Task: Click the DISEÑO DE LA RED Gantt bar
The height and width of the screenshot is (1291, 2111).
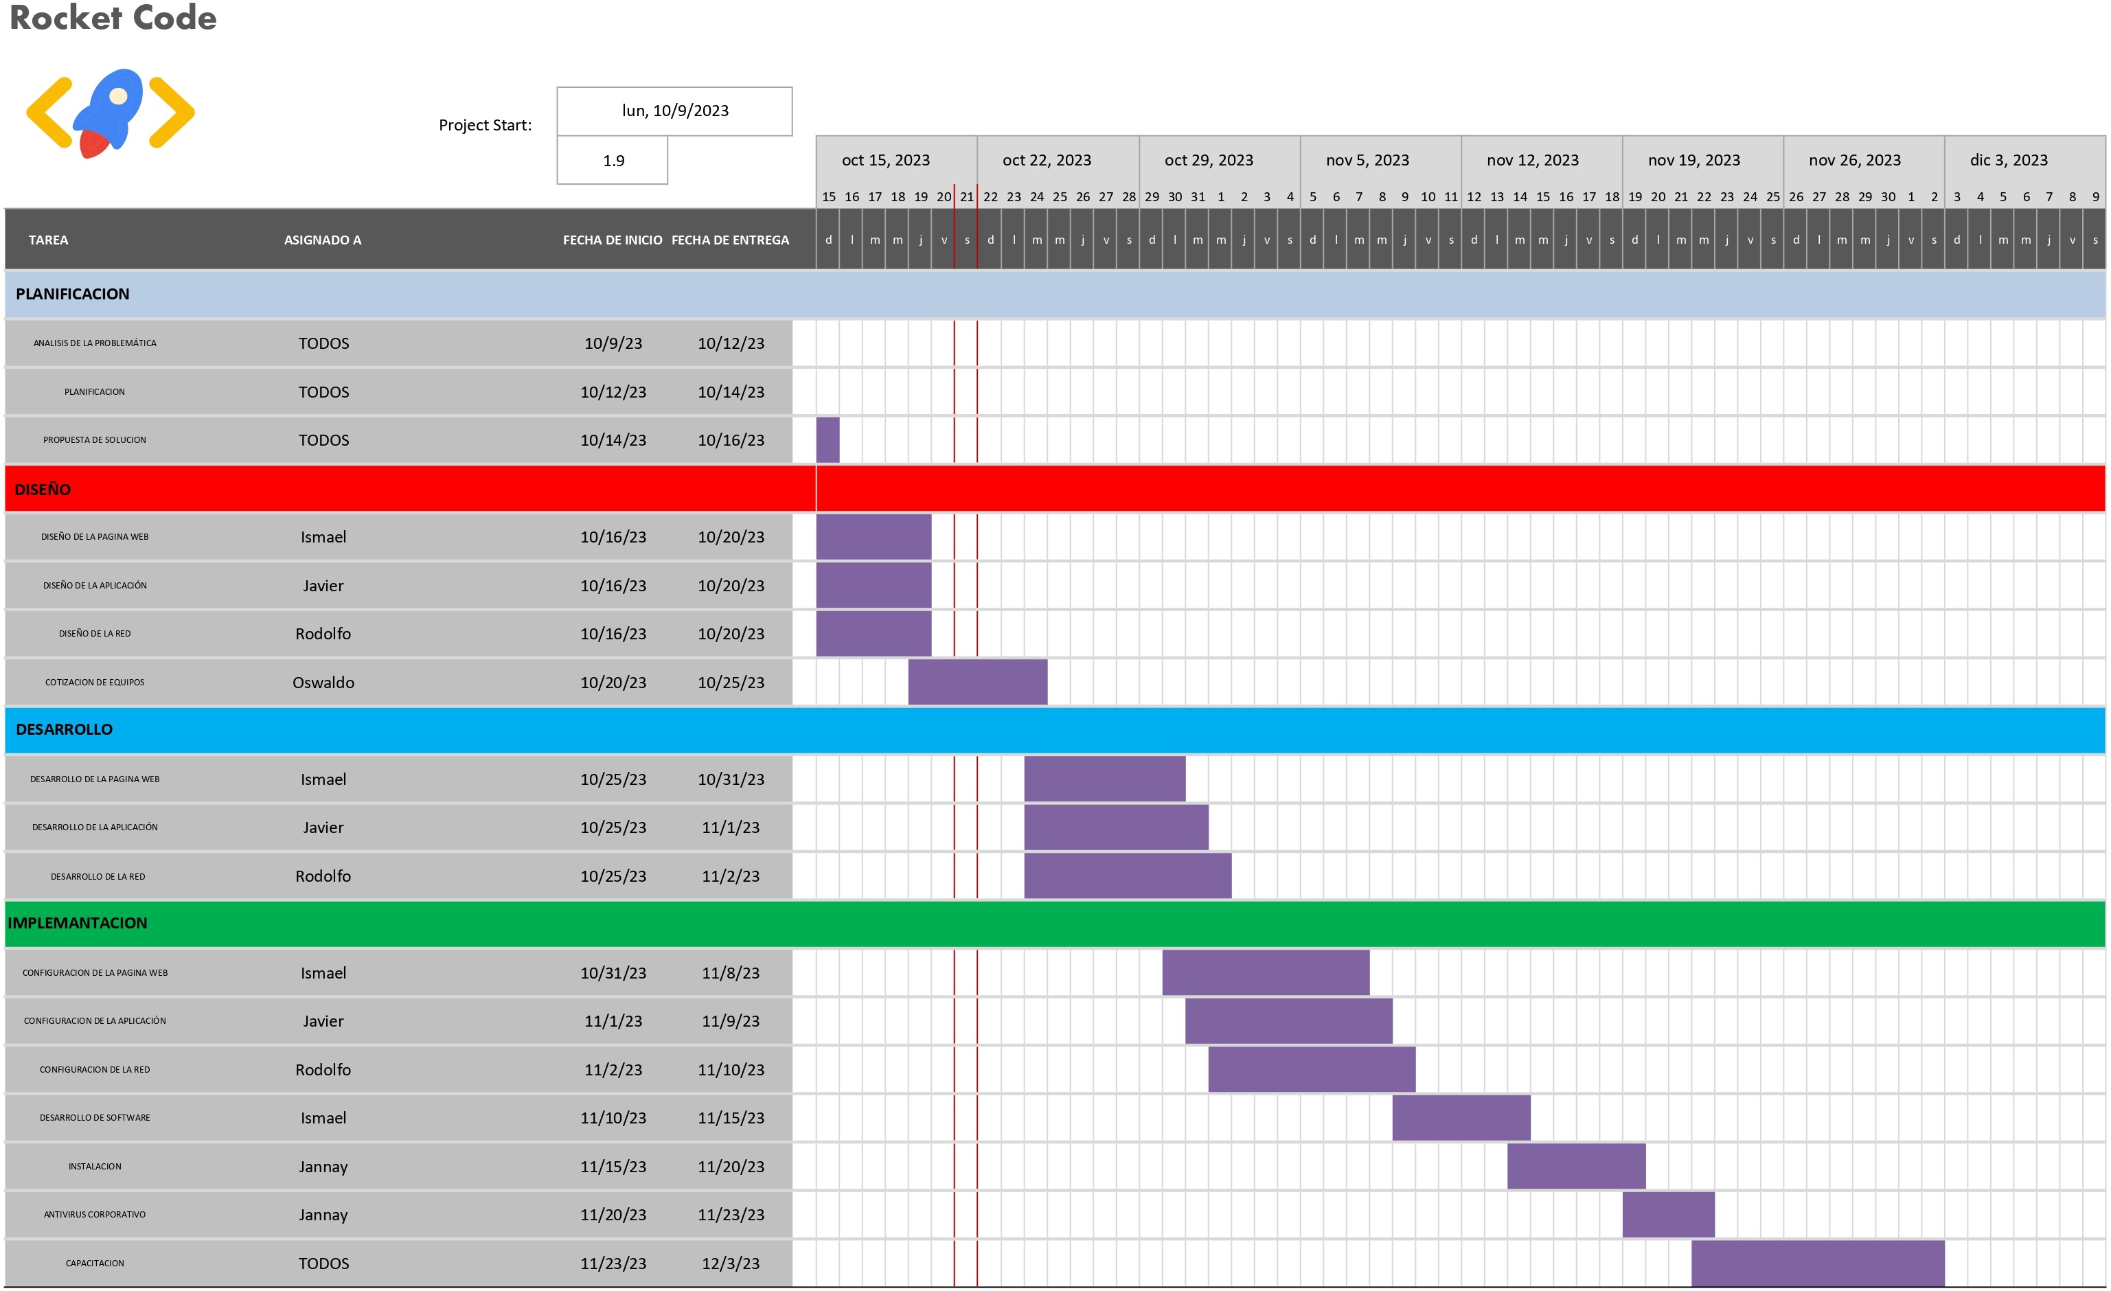Action: pos(874,633)
